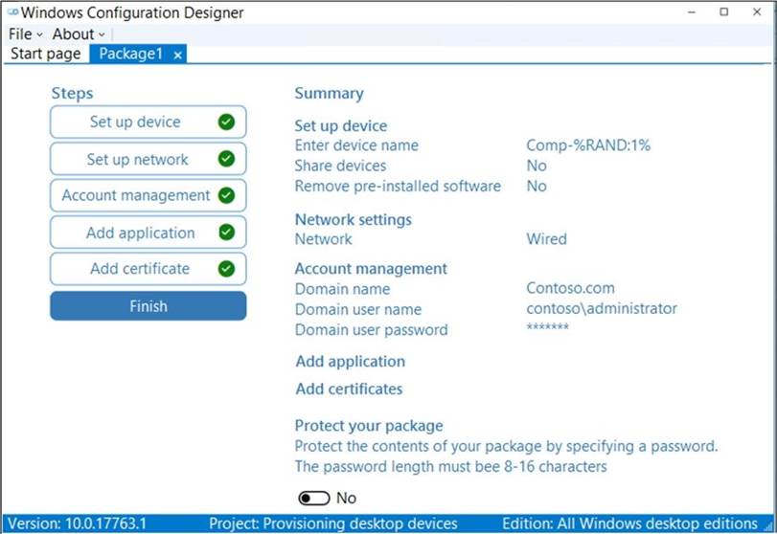Enable the package password protection toggle

coord(313,499)
